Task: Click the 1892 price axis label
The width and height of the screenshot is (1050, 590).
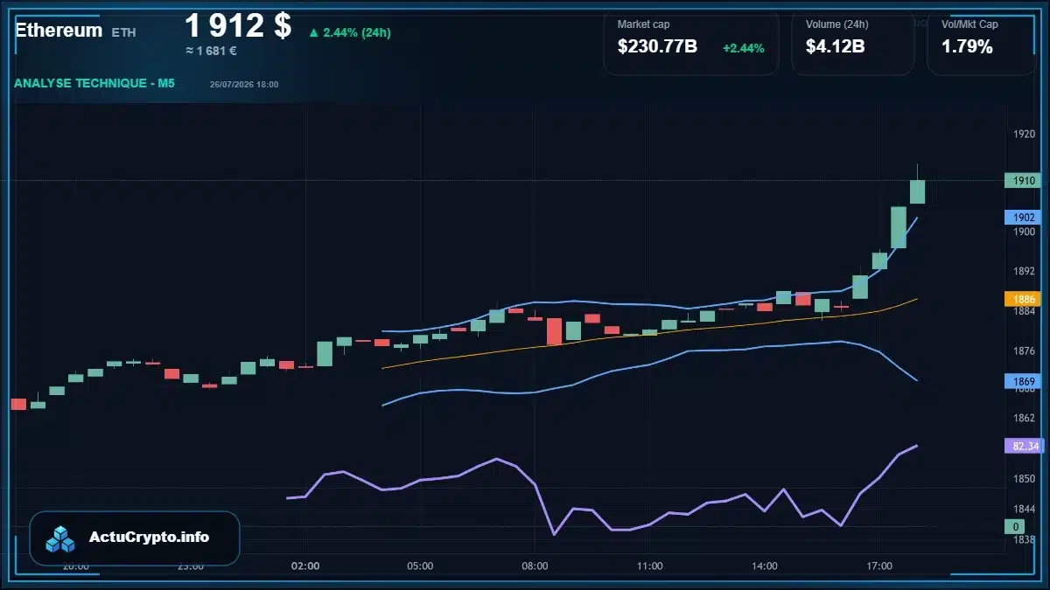Action: (1024, 271)
